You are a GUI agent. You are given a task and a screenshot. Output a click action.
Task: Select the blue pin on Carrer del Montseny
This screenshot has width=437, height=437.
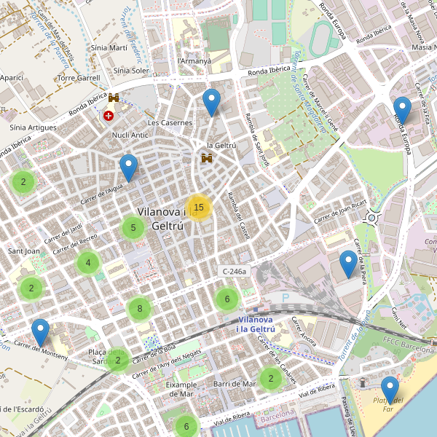tap(40, 333)
